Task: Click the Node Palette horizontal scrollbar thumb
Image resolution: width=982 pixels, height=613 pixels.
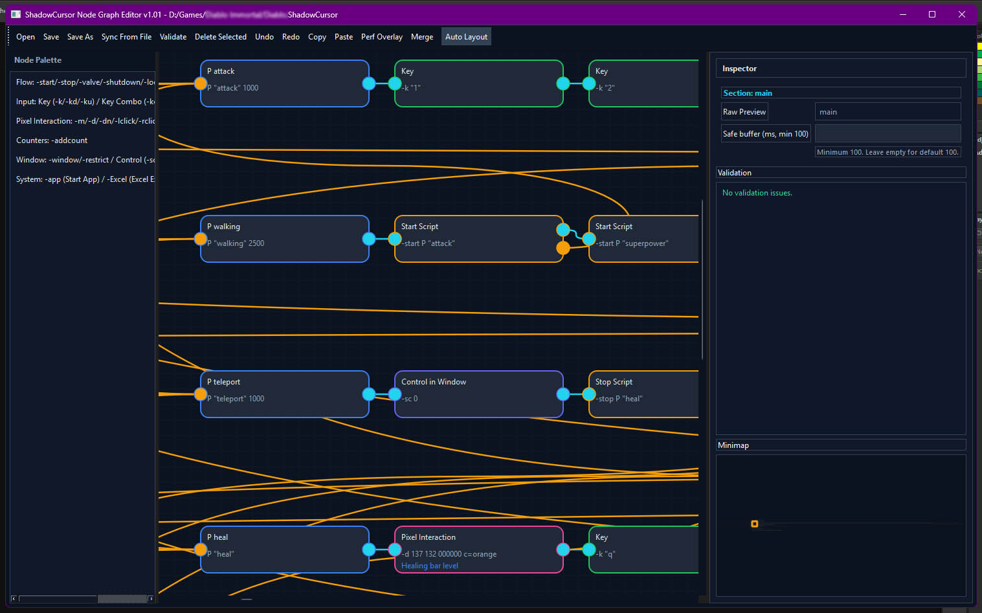Action: (x=122, y=599)
